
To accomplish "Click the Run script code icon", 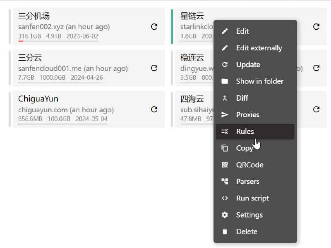I will [x=225, y=198].
